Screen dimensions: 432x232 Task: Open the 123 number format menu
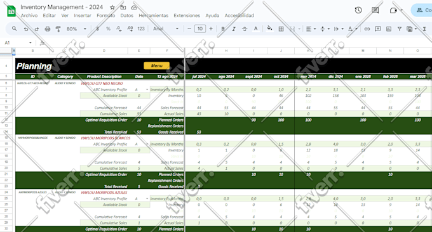coord(141,29)
